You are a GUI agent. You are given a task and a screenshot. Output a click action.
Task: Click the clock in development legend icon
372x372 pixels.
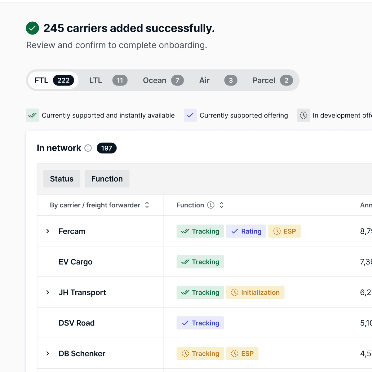(303, 115)
